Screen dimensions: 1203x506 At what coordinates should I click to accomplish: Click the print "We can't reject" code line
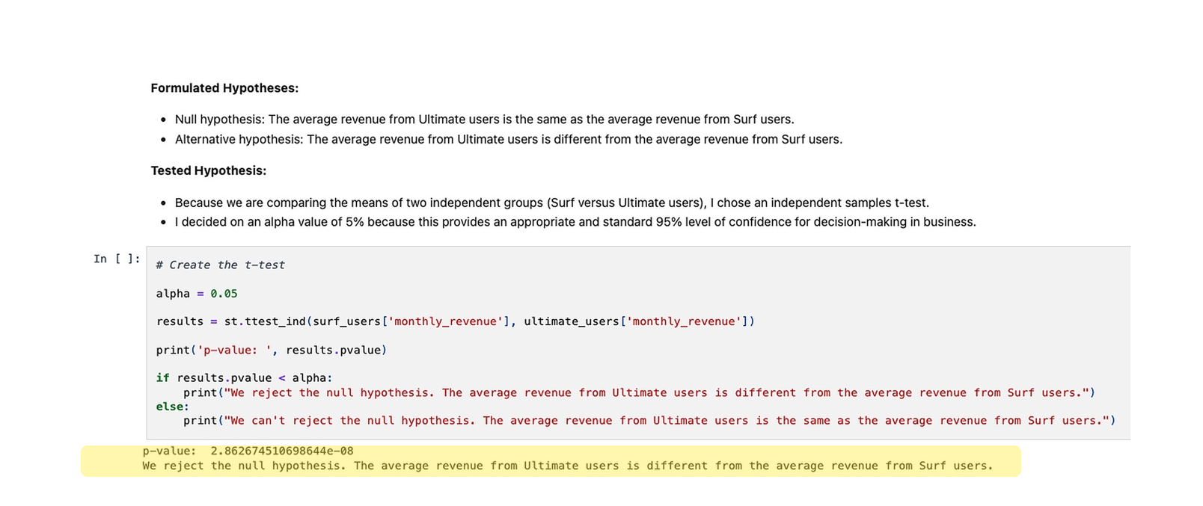pyautogui.click(x=649, y=421)
